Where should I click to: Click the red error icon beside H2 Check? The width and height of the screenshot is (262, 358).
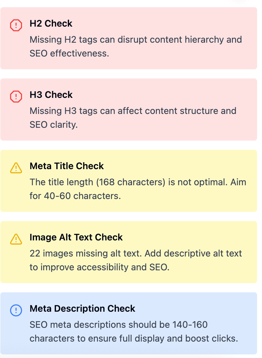(x=16, y=25)
